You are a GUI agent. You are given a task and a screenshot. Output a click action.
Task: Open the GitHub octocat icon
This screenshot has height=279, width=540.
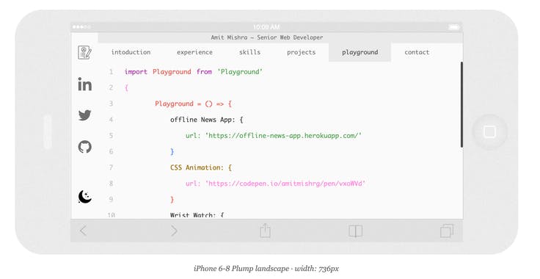[x=84, y=147]
